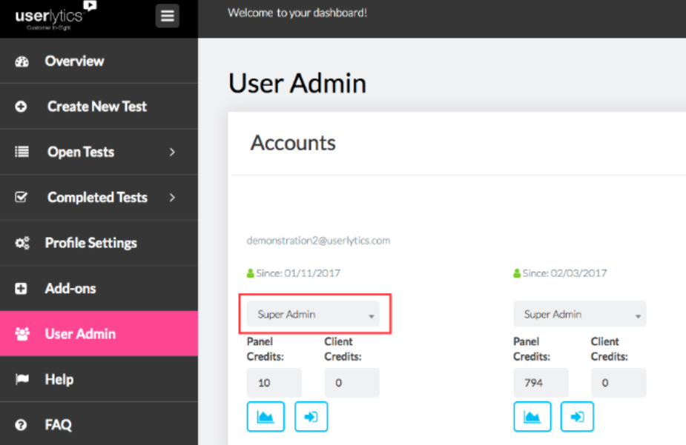Click the blue login arrow button for the second account

tap(577, 416)
